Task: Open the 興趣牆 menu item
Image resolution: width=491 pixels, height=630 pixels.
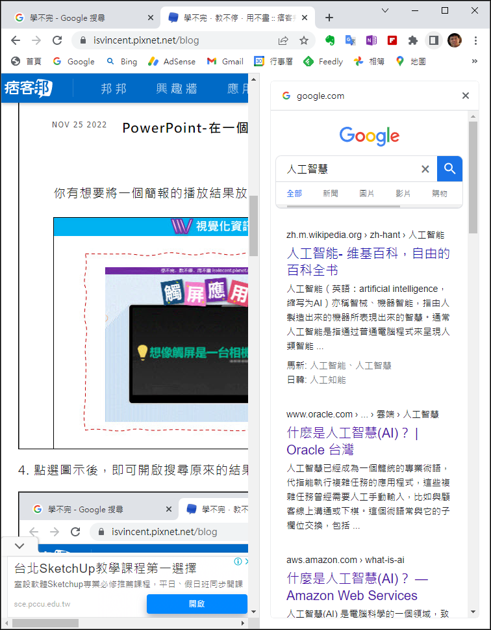Action: (x=177, y=88)
